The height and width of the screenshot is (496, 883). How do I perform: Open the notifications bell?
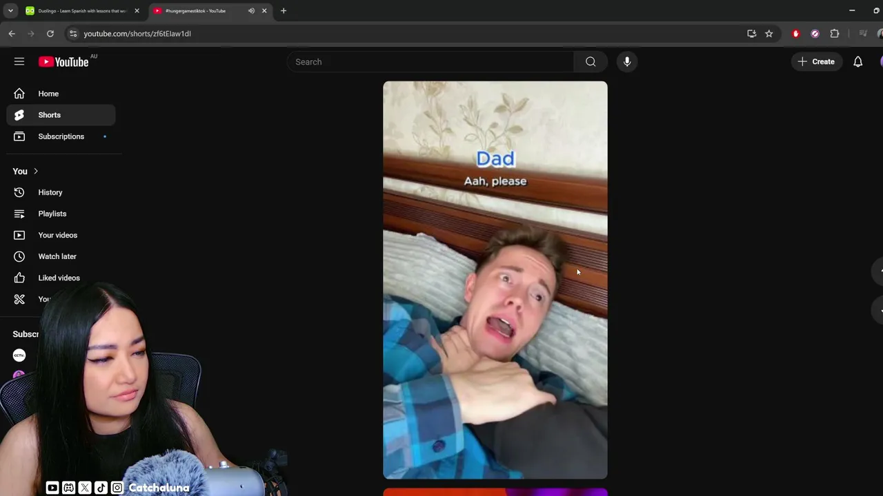point(858,62)
